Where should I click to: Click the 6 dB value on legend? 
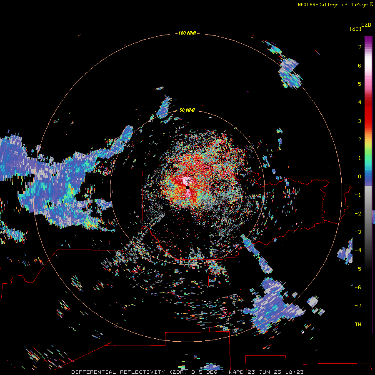[360, 65]
